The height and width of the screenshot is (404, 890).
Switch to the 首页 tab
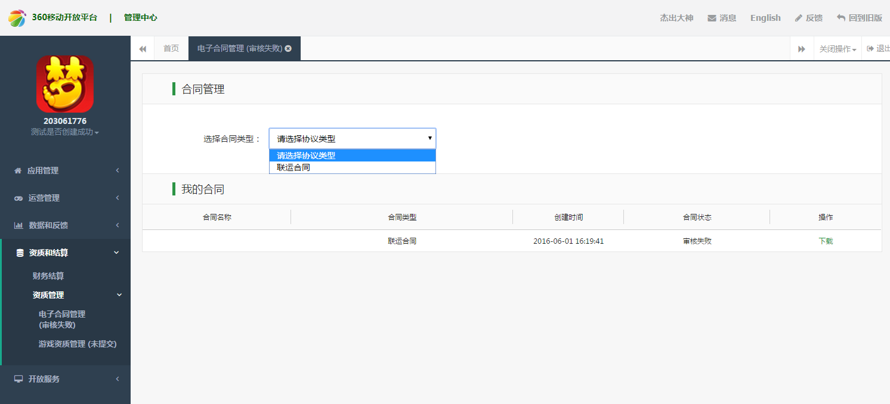tap(171, 48)
